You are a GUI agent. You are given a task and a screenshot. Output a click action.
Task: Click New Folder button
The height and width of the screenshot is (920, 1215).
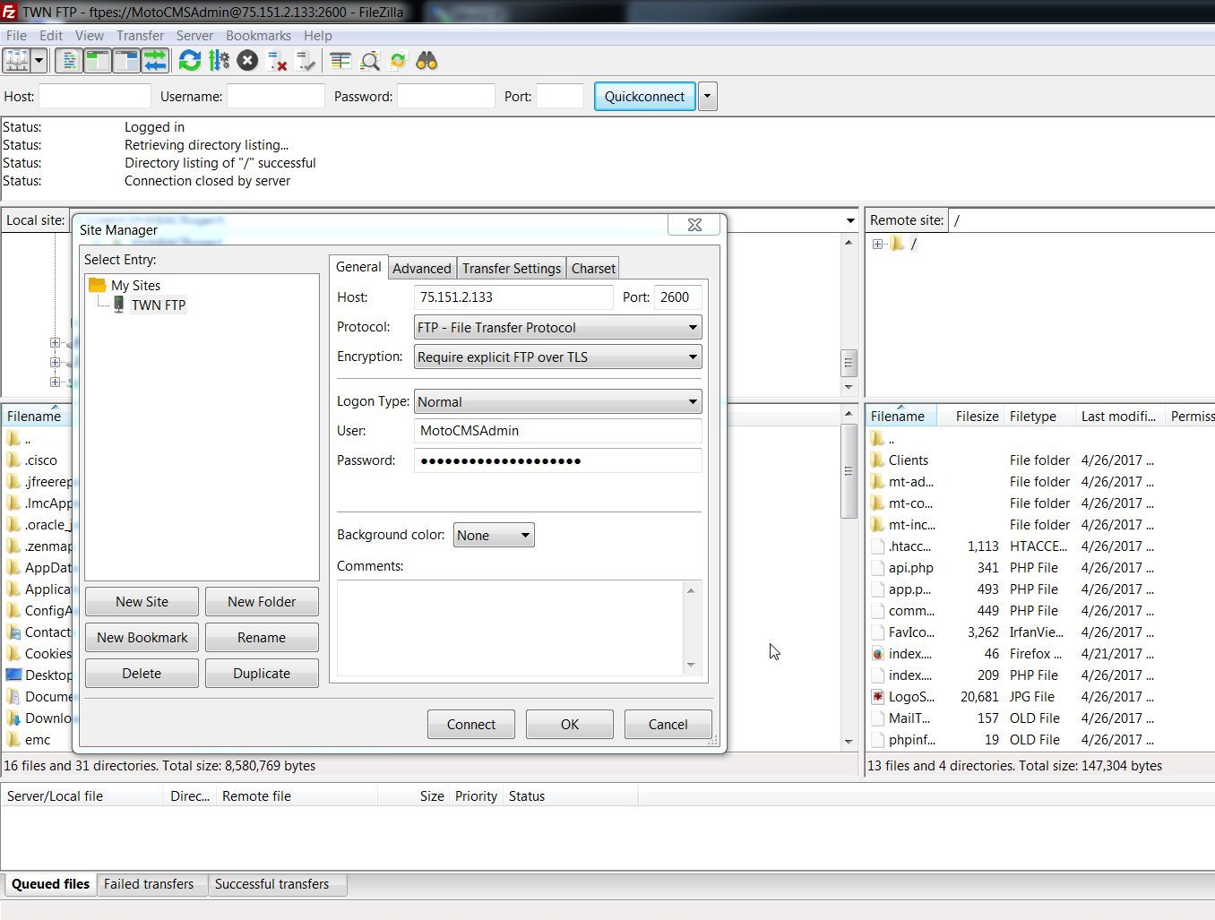point(262,602)
